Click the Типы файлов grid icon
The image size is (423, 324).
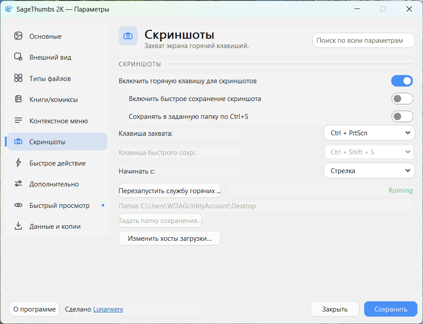[18, 78]
